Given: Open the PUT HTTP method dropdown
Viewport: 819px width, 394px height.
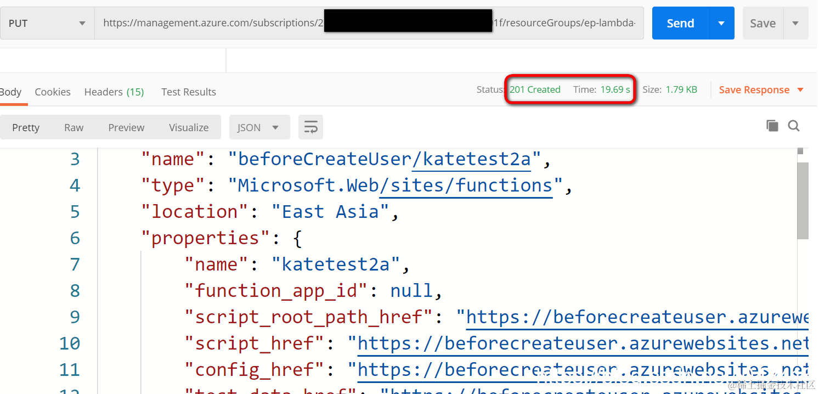Looking at the screenshot, I should point(47,23).
